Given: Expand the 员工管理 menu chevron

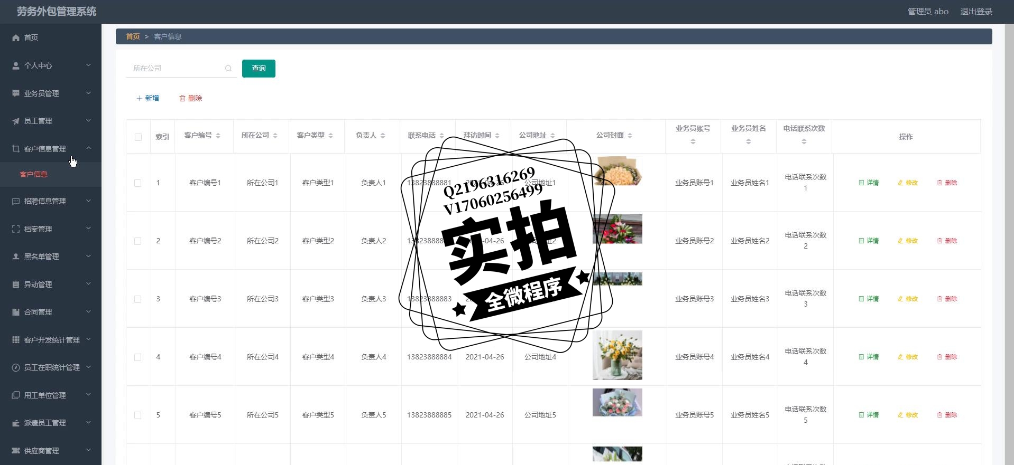Looking at the screenshot, I should pyautogui.click(x=88, y=120).
